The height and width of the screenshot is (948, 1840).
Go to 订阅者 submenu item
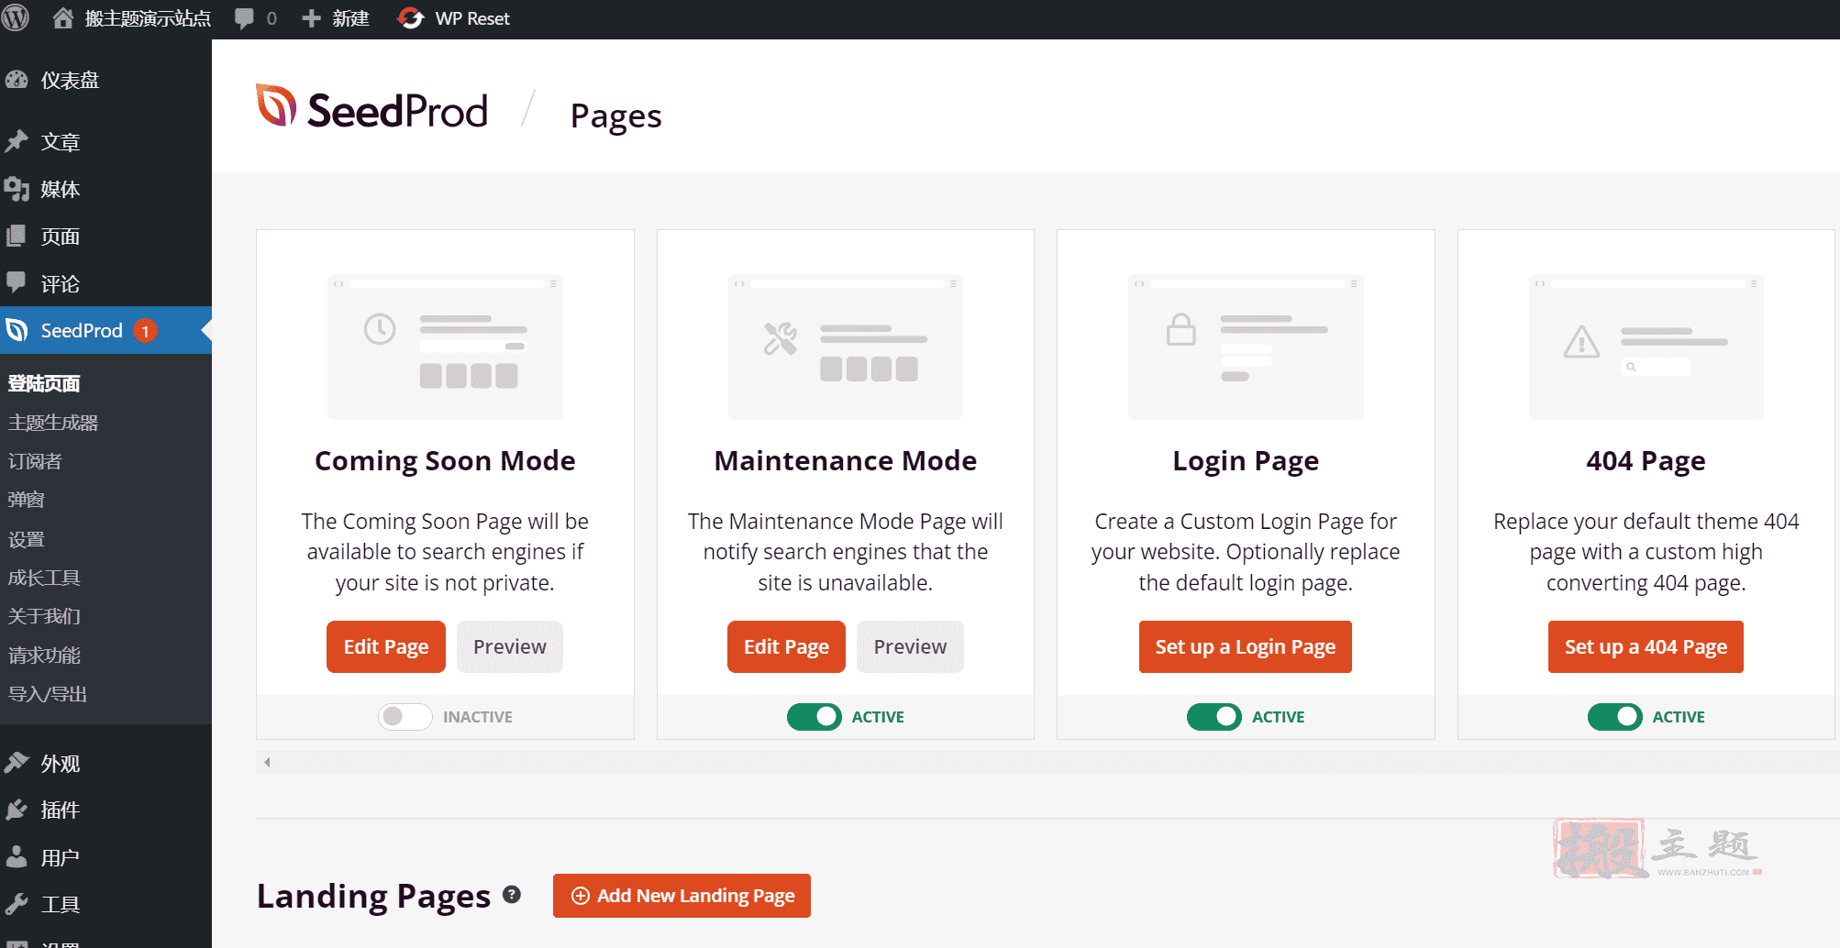click(35, 461)
